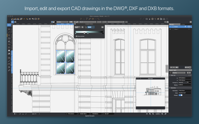This screenshot has width=199, height=124.
Task: Click the black gradient stop at right end
Action: tap(103, 33)
